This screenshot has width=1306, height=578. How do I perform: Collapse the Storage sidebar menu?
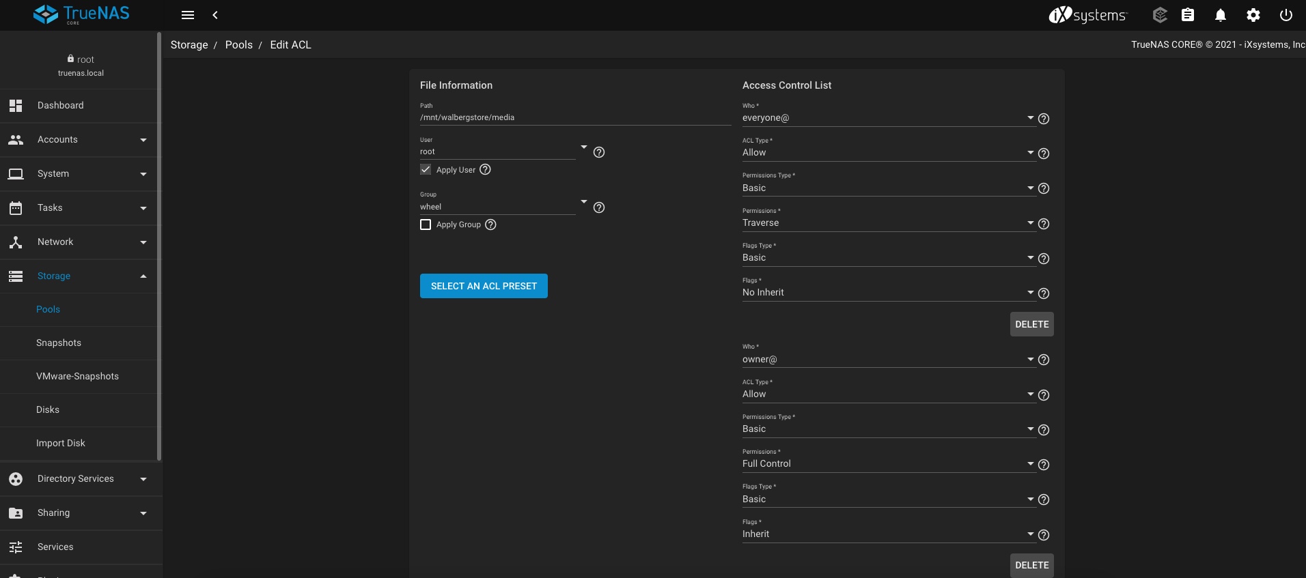143,276
